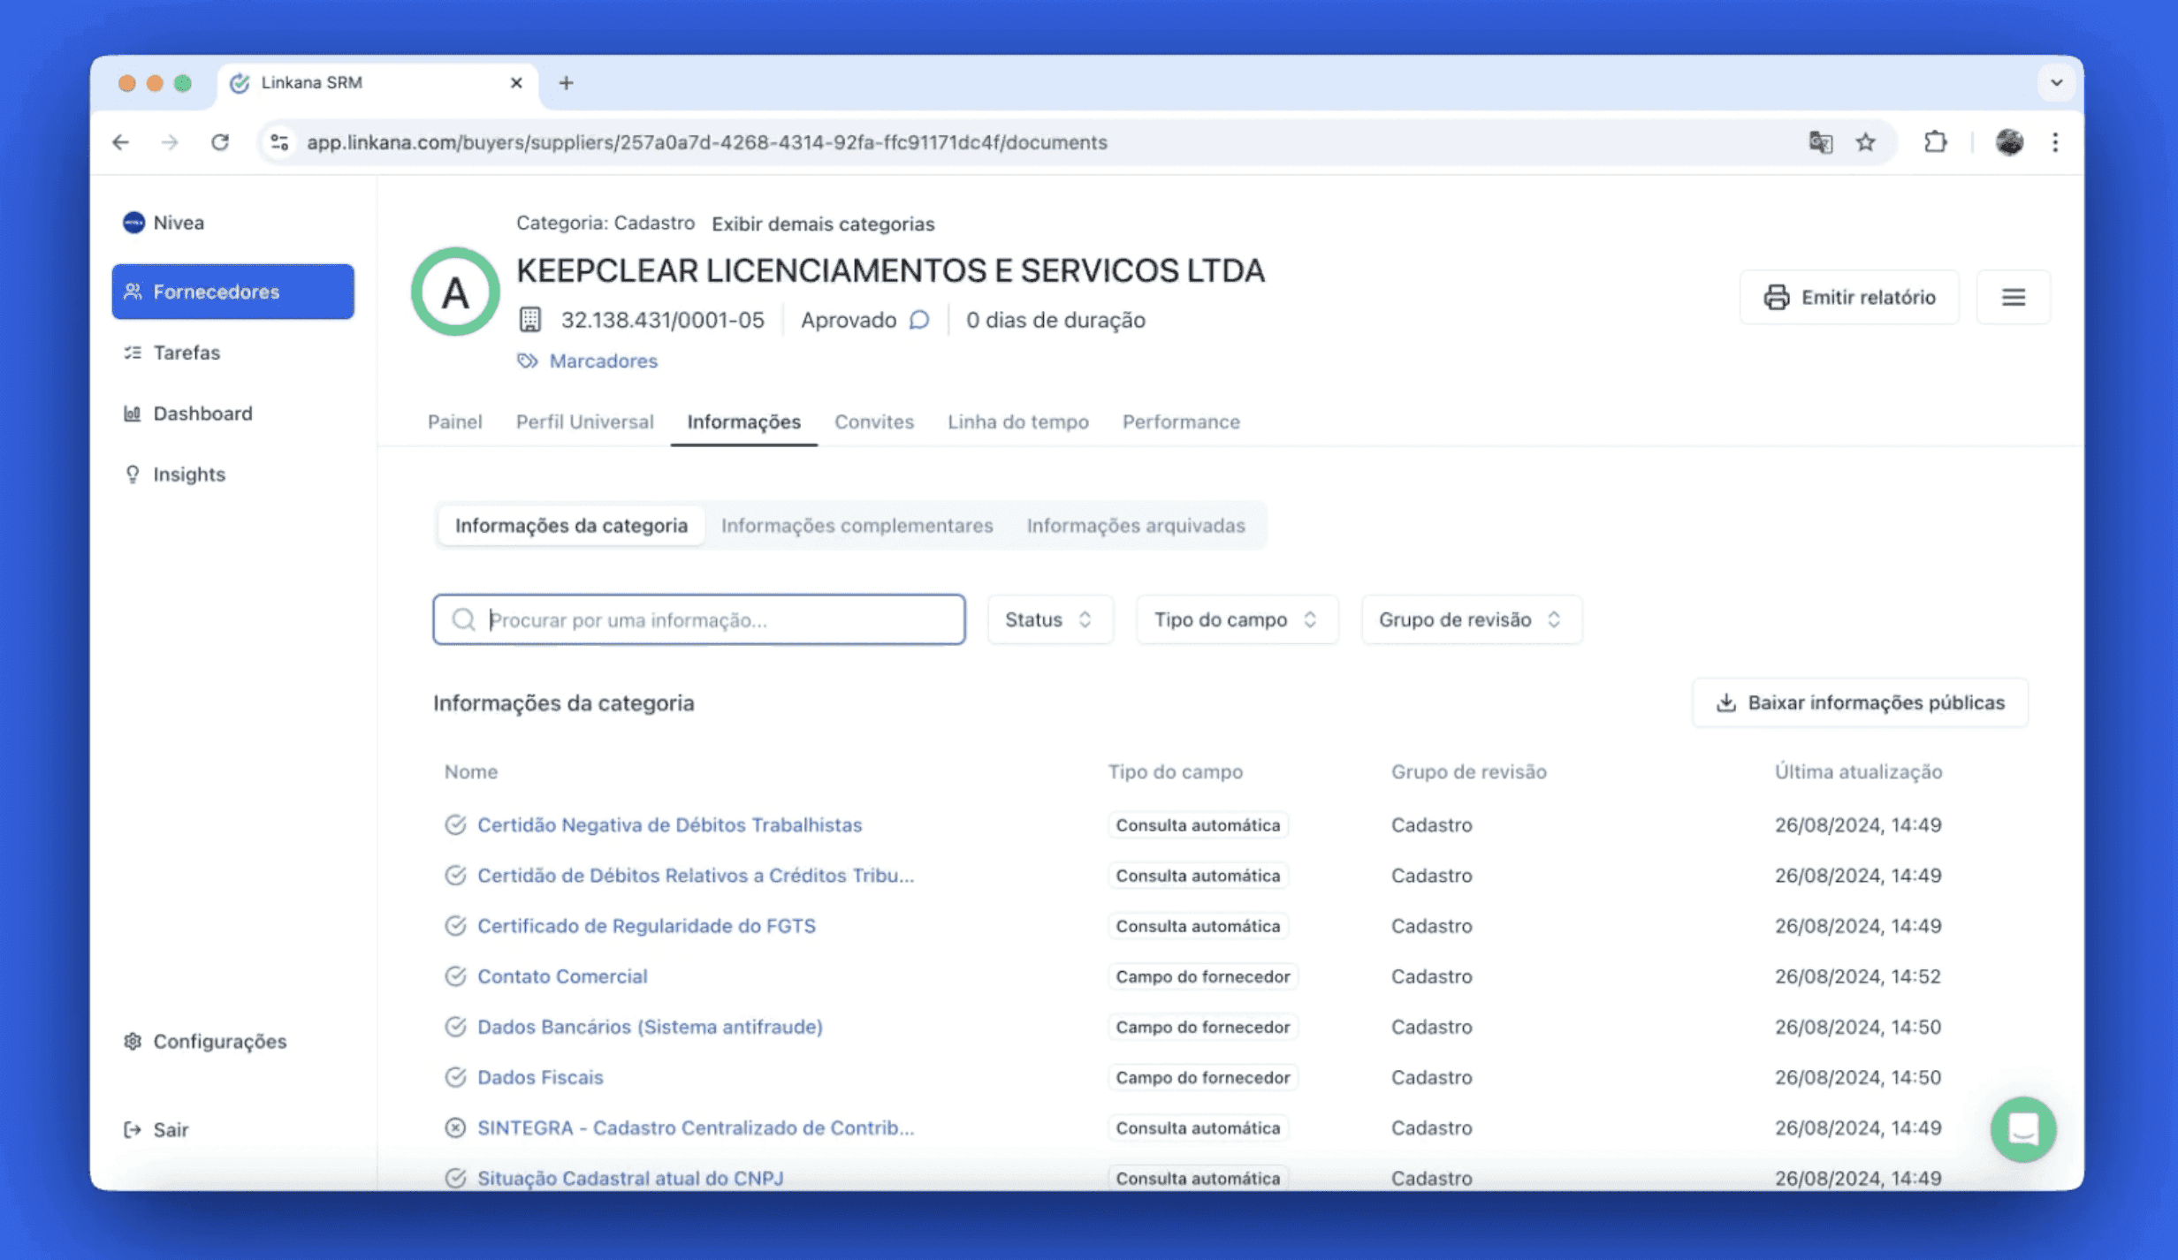
Task: Open Dashboard in the sidebar
Action: click(187, 414)
